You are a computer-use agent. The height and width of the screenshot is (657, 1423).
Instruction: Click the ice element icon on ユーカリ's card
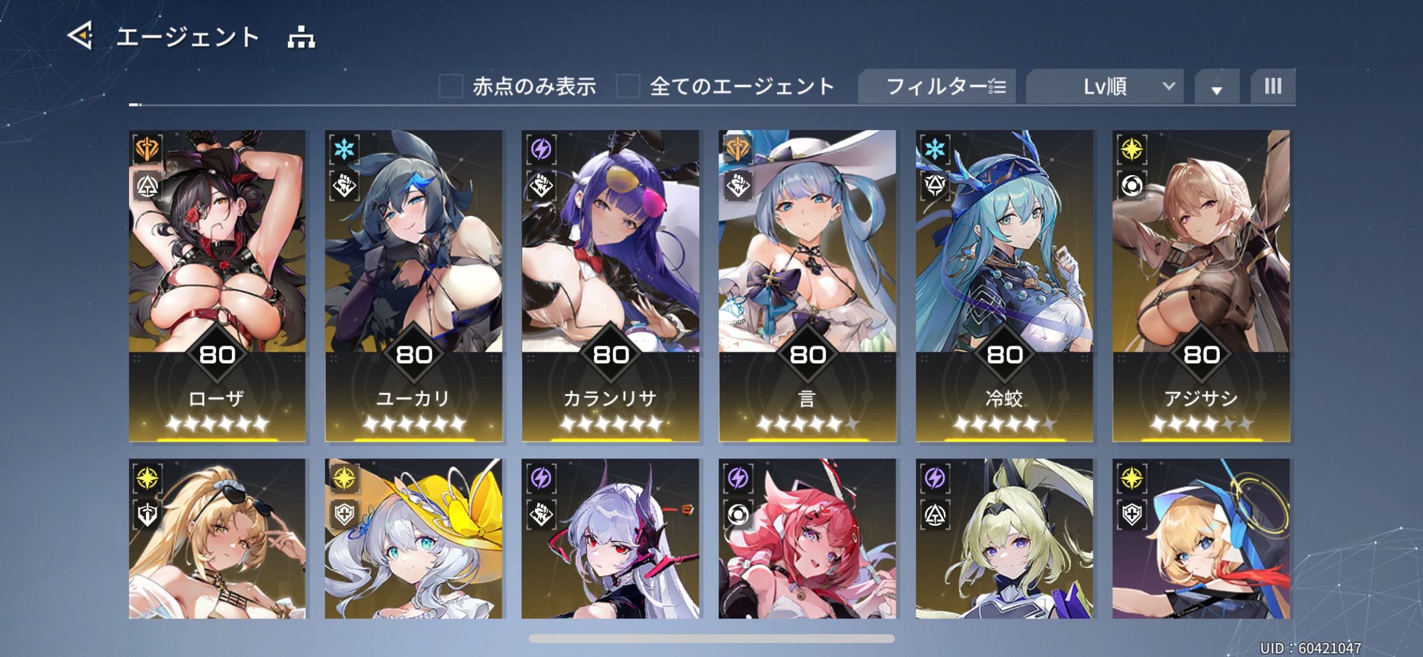344,150
